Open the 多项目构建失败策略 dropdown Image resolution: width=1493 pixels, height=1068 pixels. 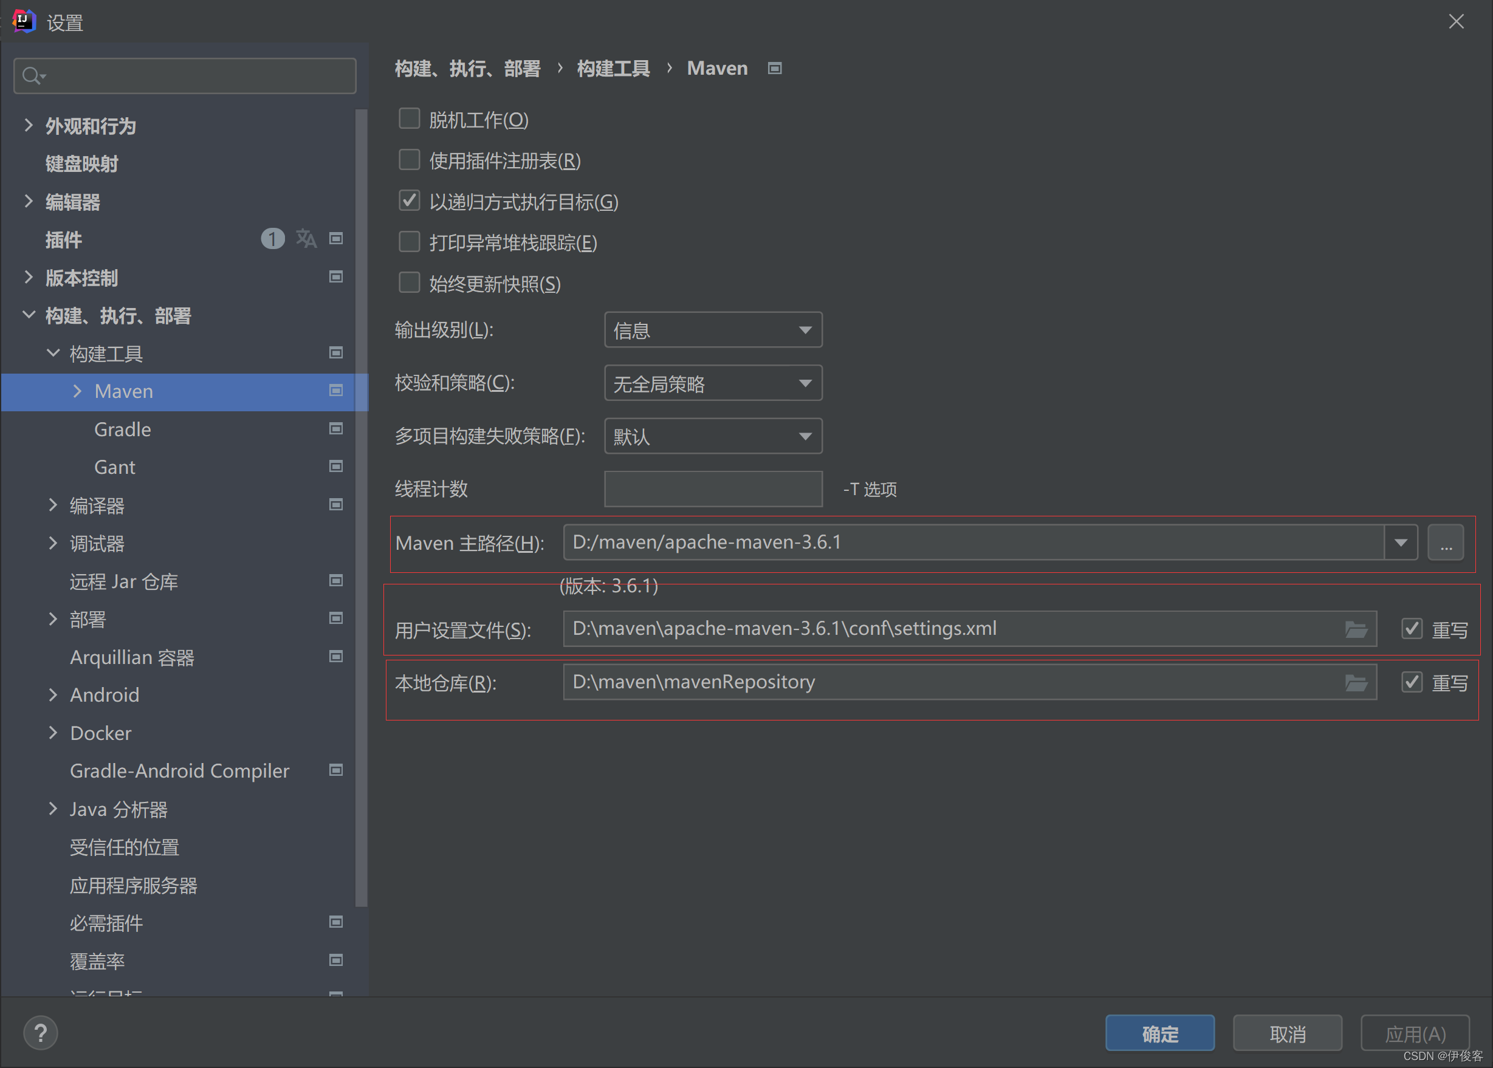709,437
